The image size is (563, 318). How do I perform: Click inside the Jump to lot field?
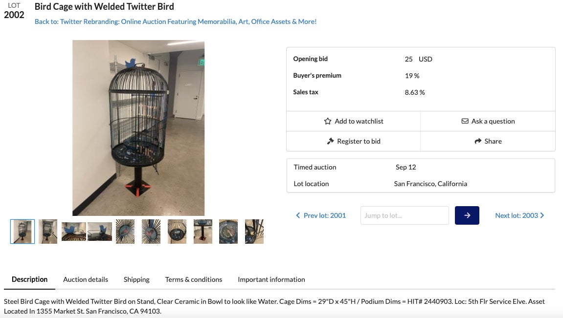pyautogui.click(x=405, y=215)
